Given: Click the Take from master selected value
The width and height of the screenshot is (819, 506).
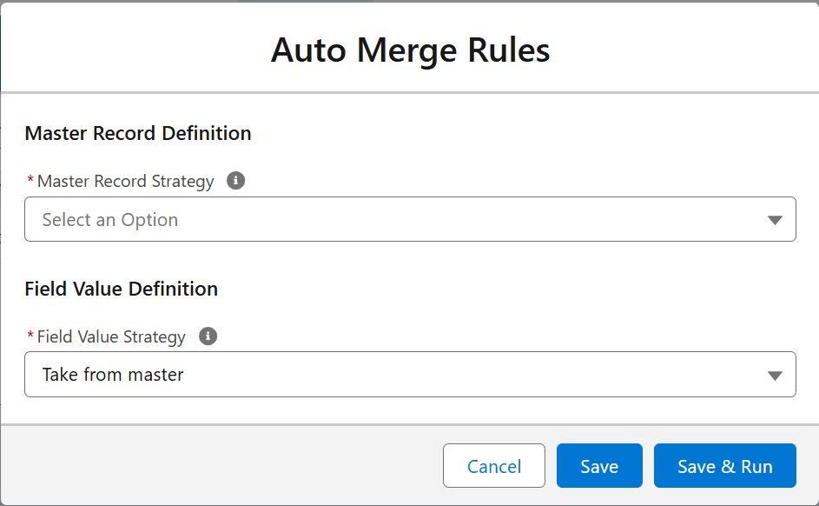Looking at the screenshot, I should 113,375.
